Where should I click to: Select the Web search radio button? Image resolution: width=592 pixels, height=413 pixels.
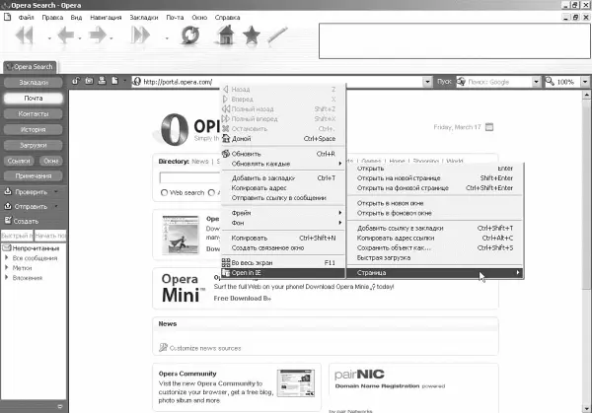(x=164, y=192)
